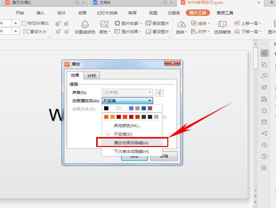Switch to 计时 tab in dialog
Image resolution: width=276 pixels, height=208 pixels.
click(92, 76)
